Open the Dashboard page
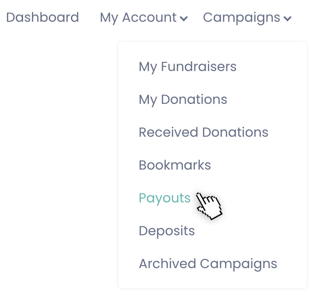324x303 pixels. [x=43, y=17]
